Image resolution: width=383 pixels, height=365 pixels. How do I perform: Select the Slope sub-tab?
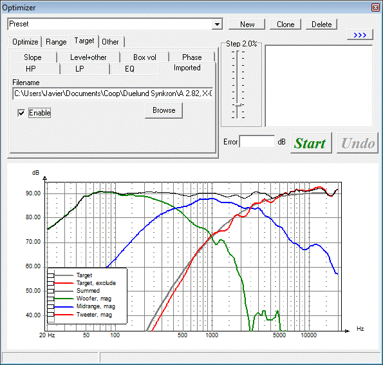click(x=33, y=57)
